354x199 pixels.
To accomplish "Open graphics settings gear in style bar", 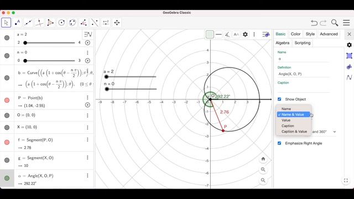I will coord(245,34).
